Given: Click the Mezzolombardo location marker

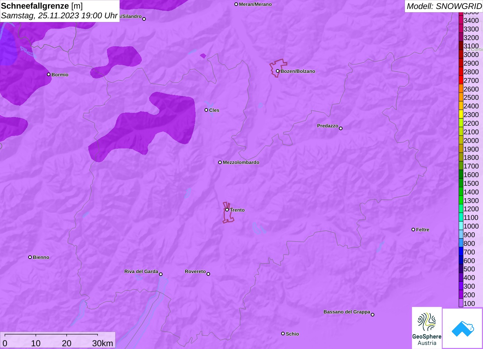Looking at the screenshot, I should pyautogui.click(x=220, y=162).
